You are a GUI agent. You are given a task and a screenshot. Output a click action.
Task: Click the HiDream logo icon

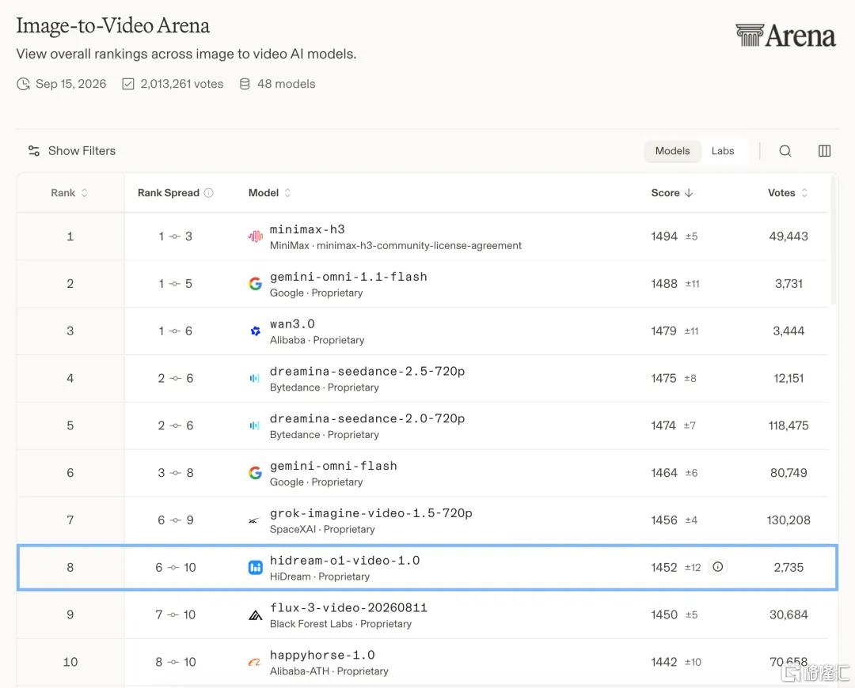[x=255, y=568]
